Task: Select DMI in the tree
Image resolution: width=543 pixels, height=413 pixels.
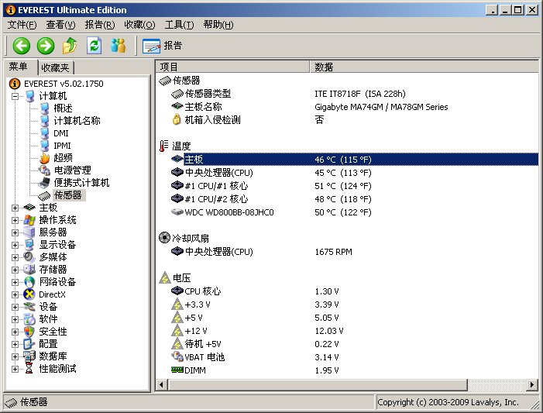Action: coord(60,133)
